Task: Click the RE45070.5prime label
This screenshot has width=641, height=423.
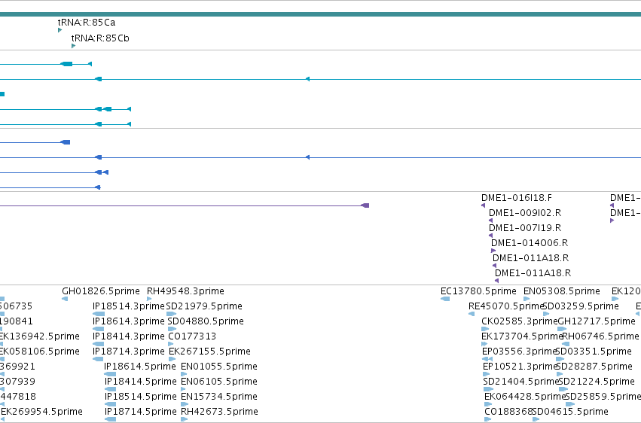Action: 506,306
